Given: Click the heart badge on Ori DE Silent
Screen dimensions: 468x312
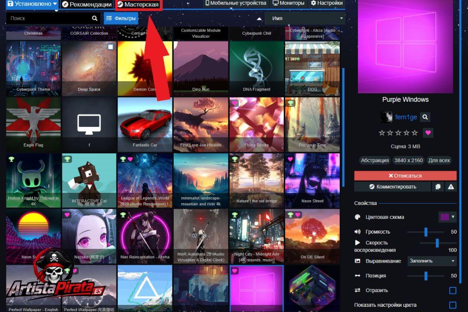Looking at the screenshot, I should [x=298, y=214].
